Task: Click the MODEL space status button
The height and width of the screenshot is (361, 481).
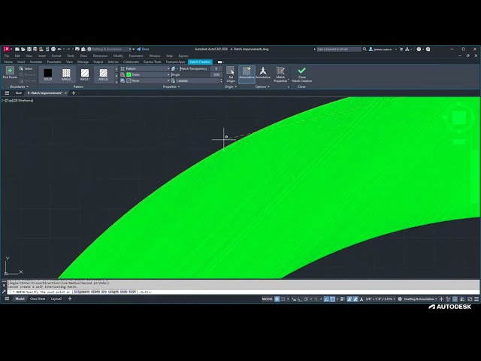Action: pyautogui.click(x=268, y=299)
